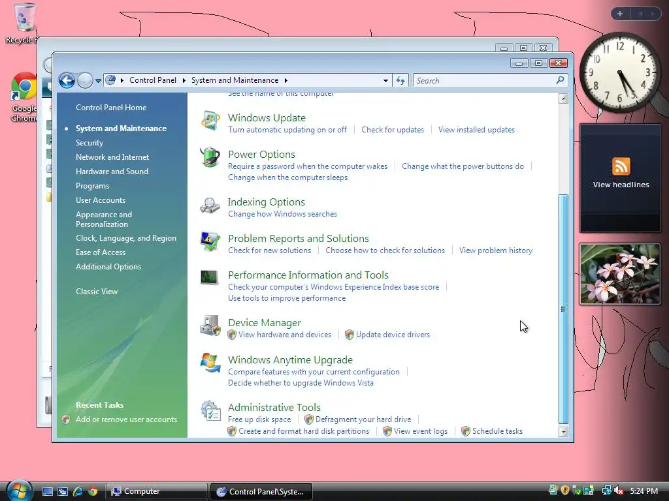669x501 pixels.
Task: Select the Programs category
Action: coord(92,186)
